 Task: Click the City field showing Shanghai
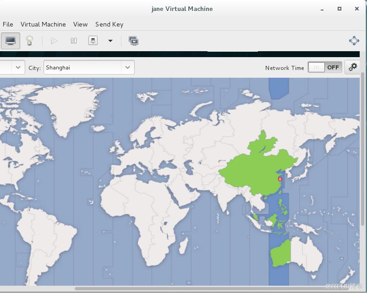(x=89, y=68)
